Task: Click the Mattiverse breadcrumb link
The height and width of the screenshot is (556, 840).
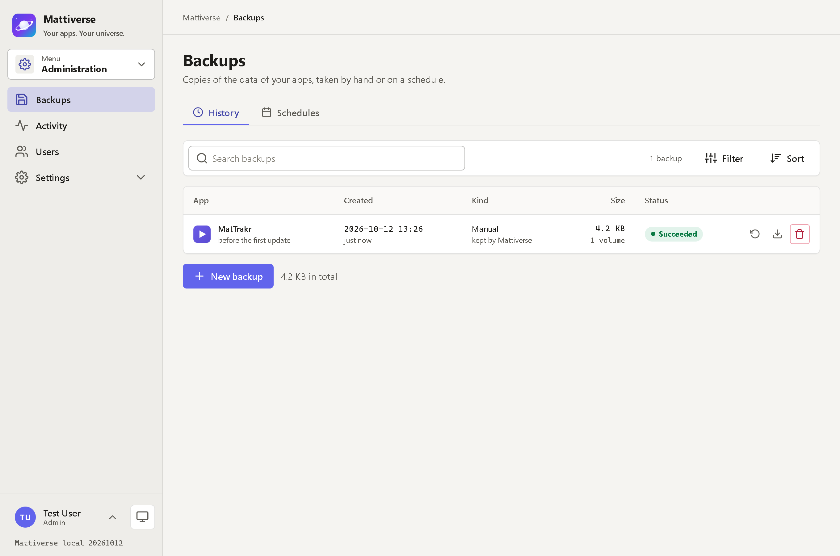Action: pyautogui.click(x=201, y=18)
